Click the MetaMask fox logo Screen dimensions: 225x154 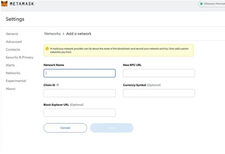[4, 4]
